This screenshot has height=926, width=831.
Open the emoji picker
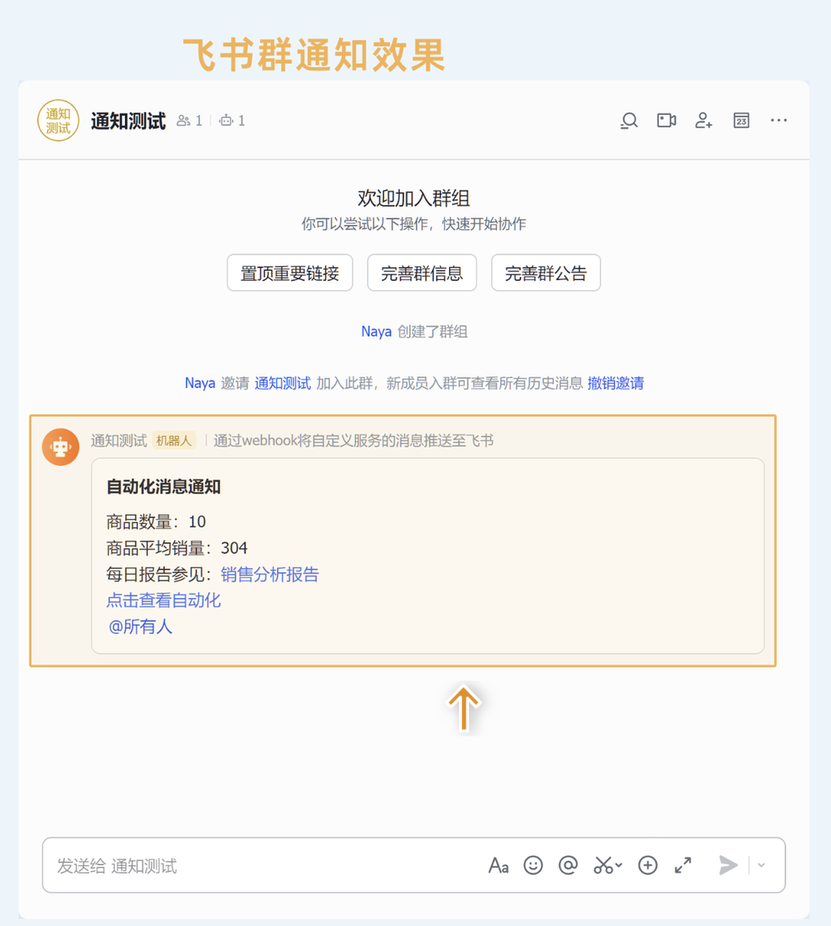point(533,866)
